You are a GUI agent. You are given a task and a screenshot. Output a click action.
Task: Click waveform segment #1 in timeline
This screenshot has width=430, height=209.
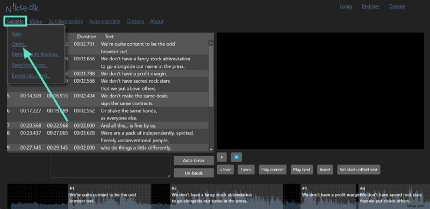tap(110, 196)
